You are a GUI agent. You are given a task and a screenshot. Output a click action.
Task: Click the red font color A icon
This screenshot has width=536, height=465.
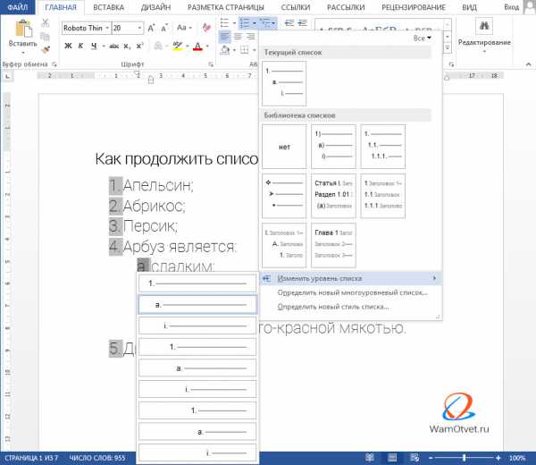pyautogui.click(x=197, y=46)
